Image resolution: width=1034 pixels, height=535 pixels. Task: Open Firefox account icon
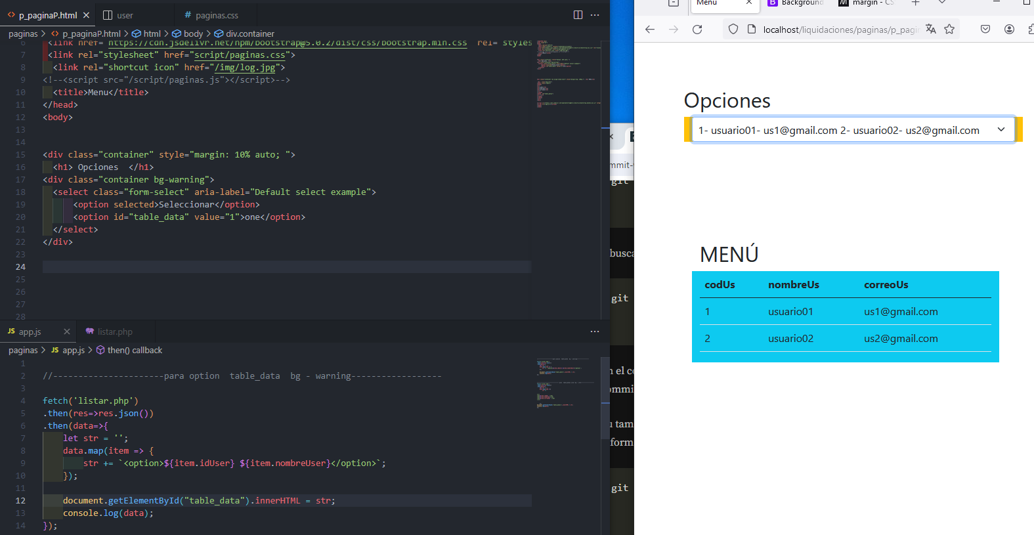coord(1010,29)
